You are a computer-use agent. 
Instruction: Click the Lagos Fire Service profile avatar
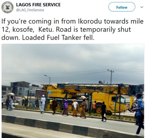7,7
